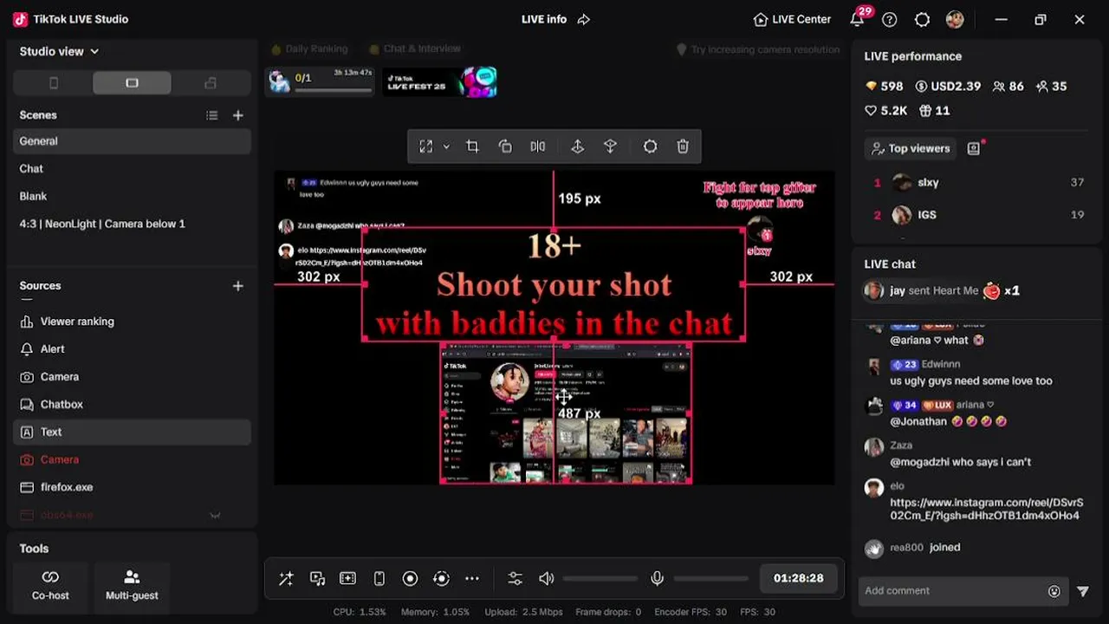The width and height of the screenshot is (1109, 624).
Task: Select the NeonLight Camera below 1 scene
Action: [132, 224]
